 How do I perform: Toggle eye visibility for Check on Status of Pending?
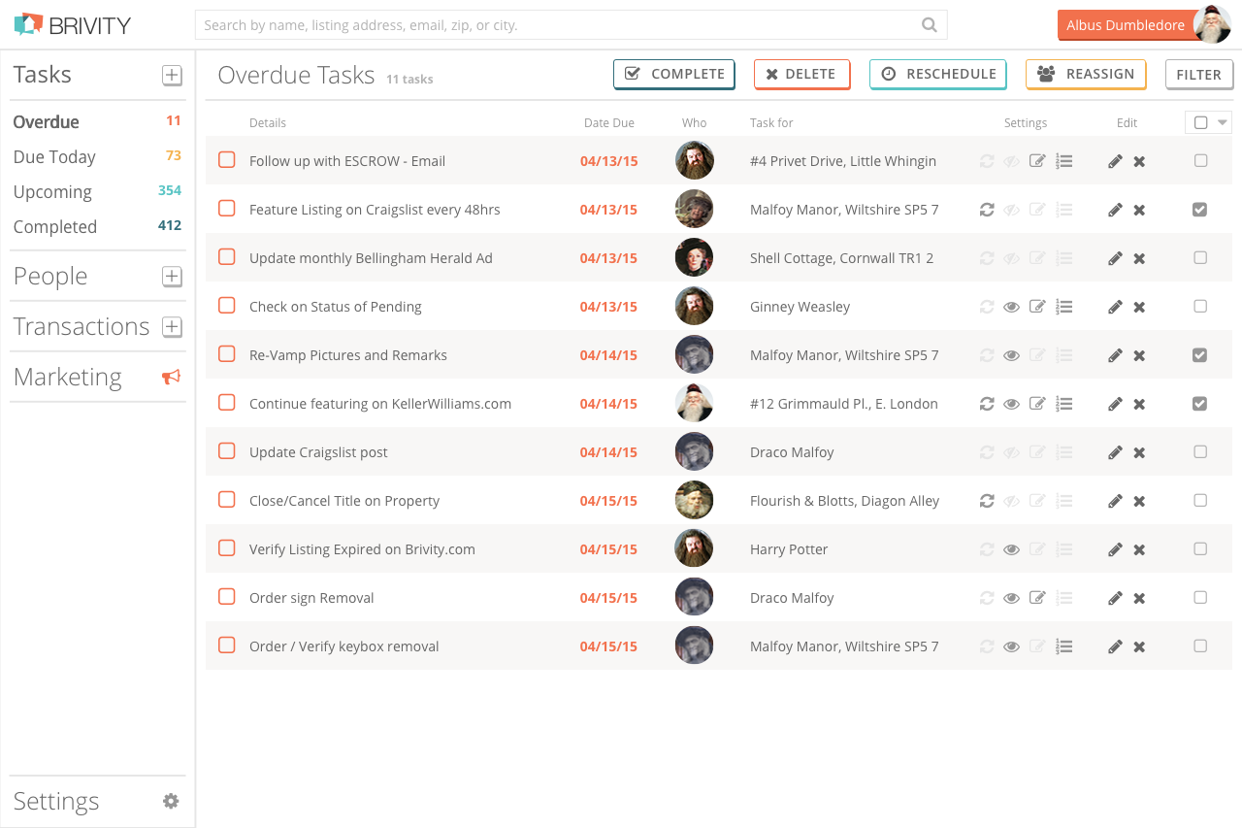coord(1011,307)
